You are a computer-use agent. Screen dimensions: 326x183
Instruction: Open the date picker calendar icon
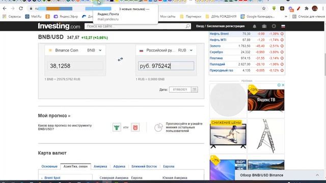click(x=195, y=89)
